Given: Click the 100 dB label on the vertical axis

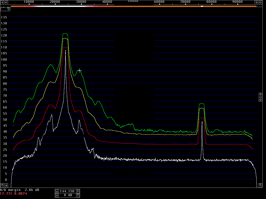Looking at the screenshot, I should (4, 59).
